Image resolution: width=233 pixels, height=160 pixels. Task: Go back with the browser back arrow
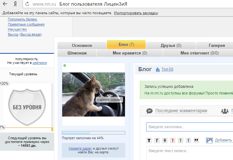pyautogui.click(x=5, y=4)
